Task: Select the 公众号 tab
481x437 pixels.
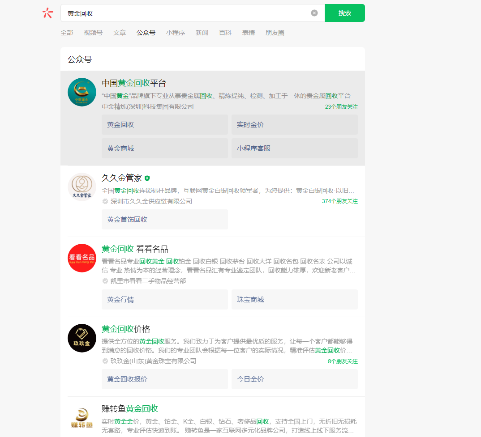Action: click(x=146, y=33)
